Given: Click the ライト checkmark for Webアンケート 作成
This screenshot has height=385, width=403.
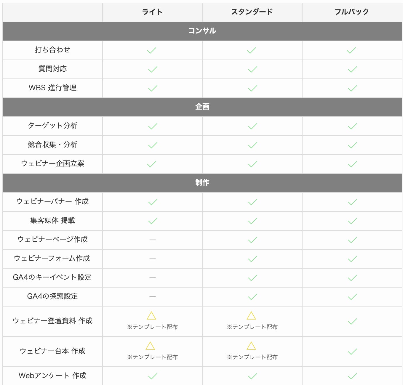Looking at the screenshot, I should (153, 376).
